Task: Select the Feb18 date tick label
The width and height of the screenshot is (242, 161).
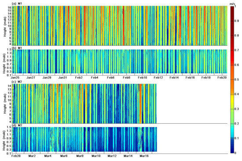Action: [206, 78]
